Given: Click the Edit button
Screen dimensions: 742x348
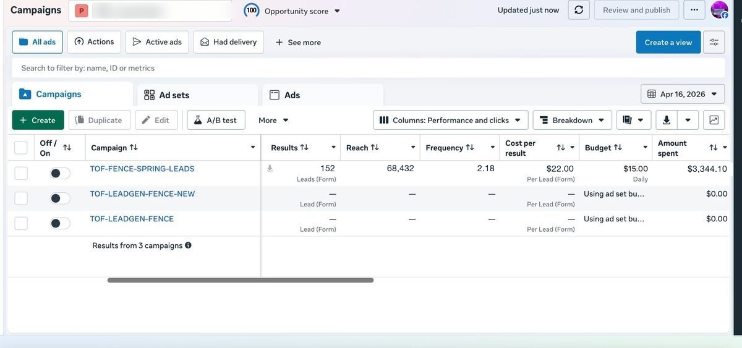Looking at the screenshot, I should point(156,120).
